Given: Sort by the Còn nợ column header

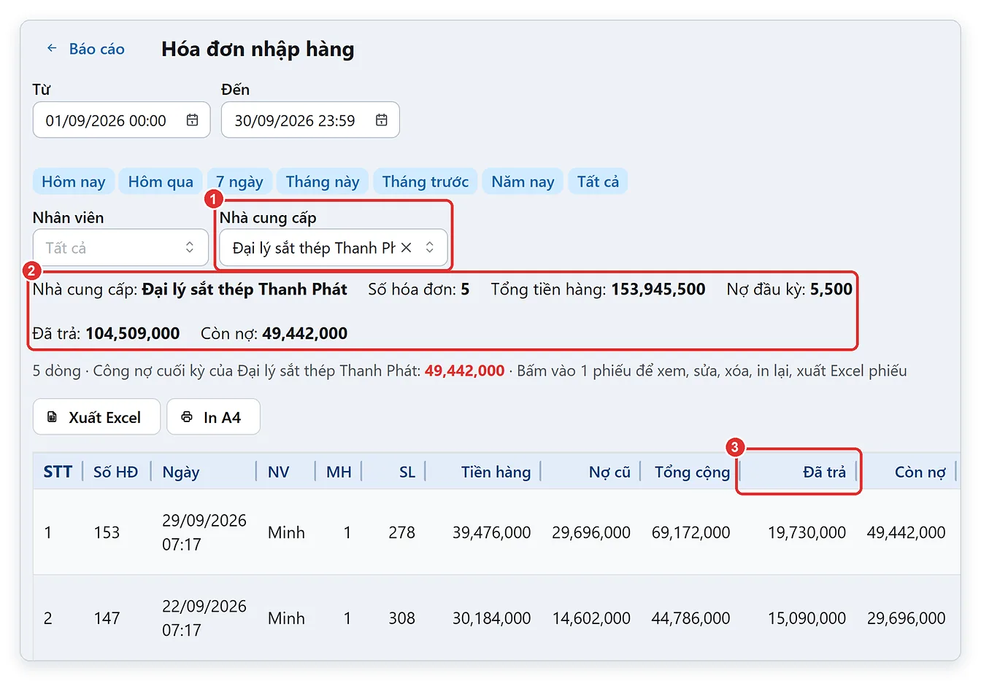Looking at the screenshot, I should point(920,472).
